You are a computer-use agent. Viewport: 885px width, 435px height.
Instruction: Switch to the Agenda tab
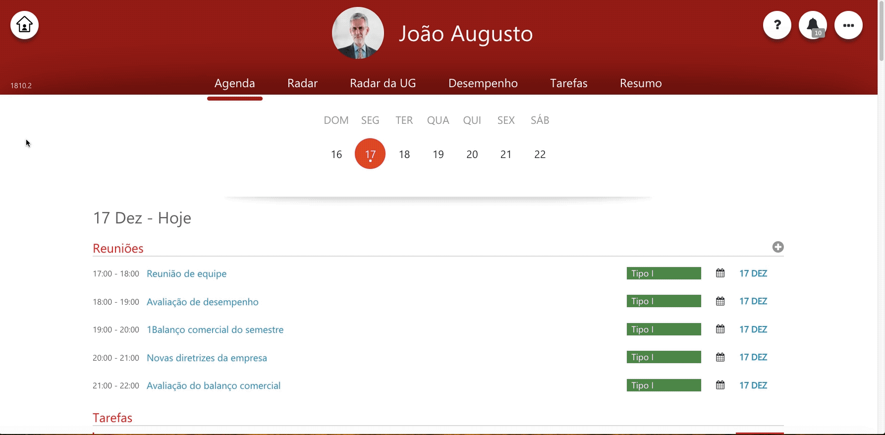(x=235, y=83)
